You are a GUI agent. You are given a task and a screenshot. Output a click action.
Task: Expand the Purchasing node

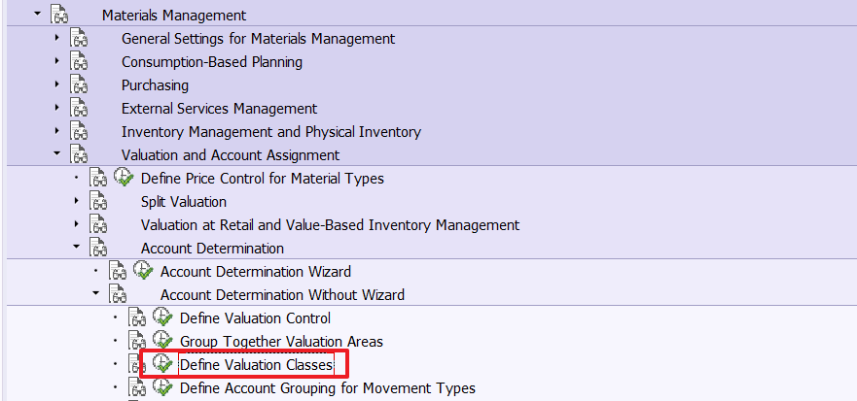56,85
